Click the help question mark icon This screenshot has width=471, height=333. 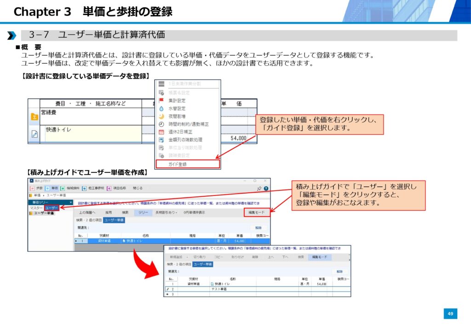coord(266,189)
